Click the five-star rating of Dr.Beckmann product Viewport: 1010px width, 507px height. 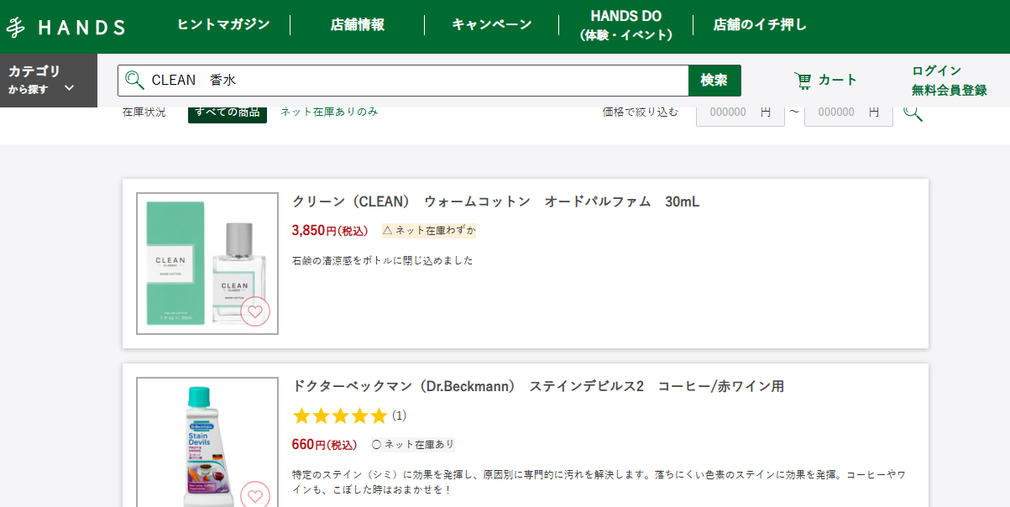tap(340, 416)
